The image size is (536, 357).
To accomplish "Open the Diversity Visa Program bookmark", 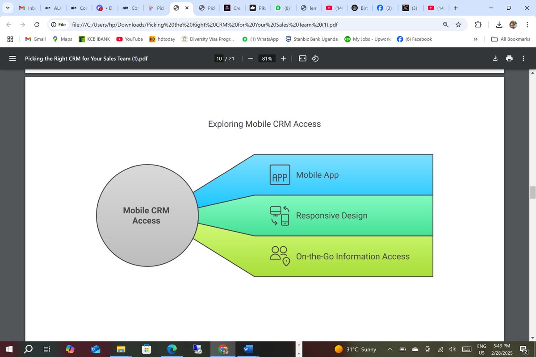I will coord(208,39).
